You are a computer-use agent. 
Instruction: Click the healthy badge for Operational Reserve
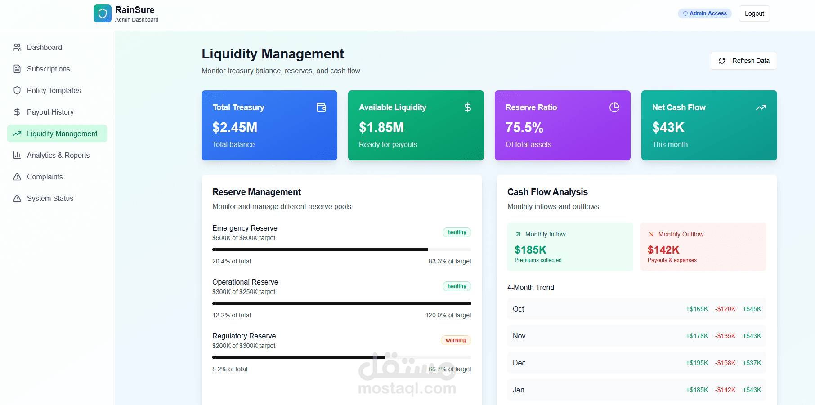point(457,286)
